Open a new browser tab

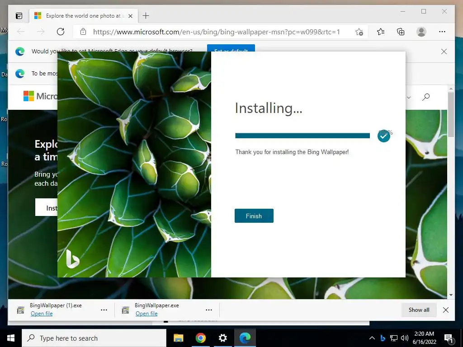pos(146,16)
